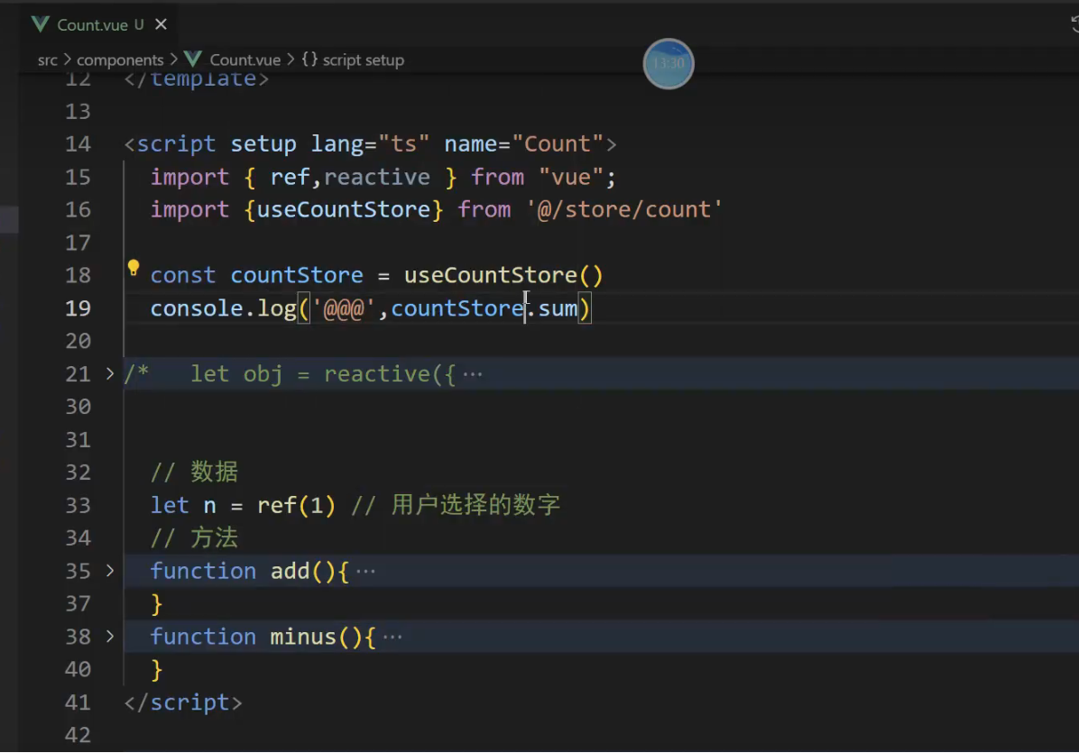
Task: Open the src breadcrumb
Action: (48, 60)
